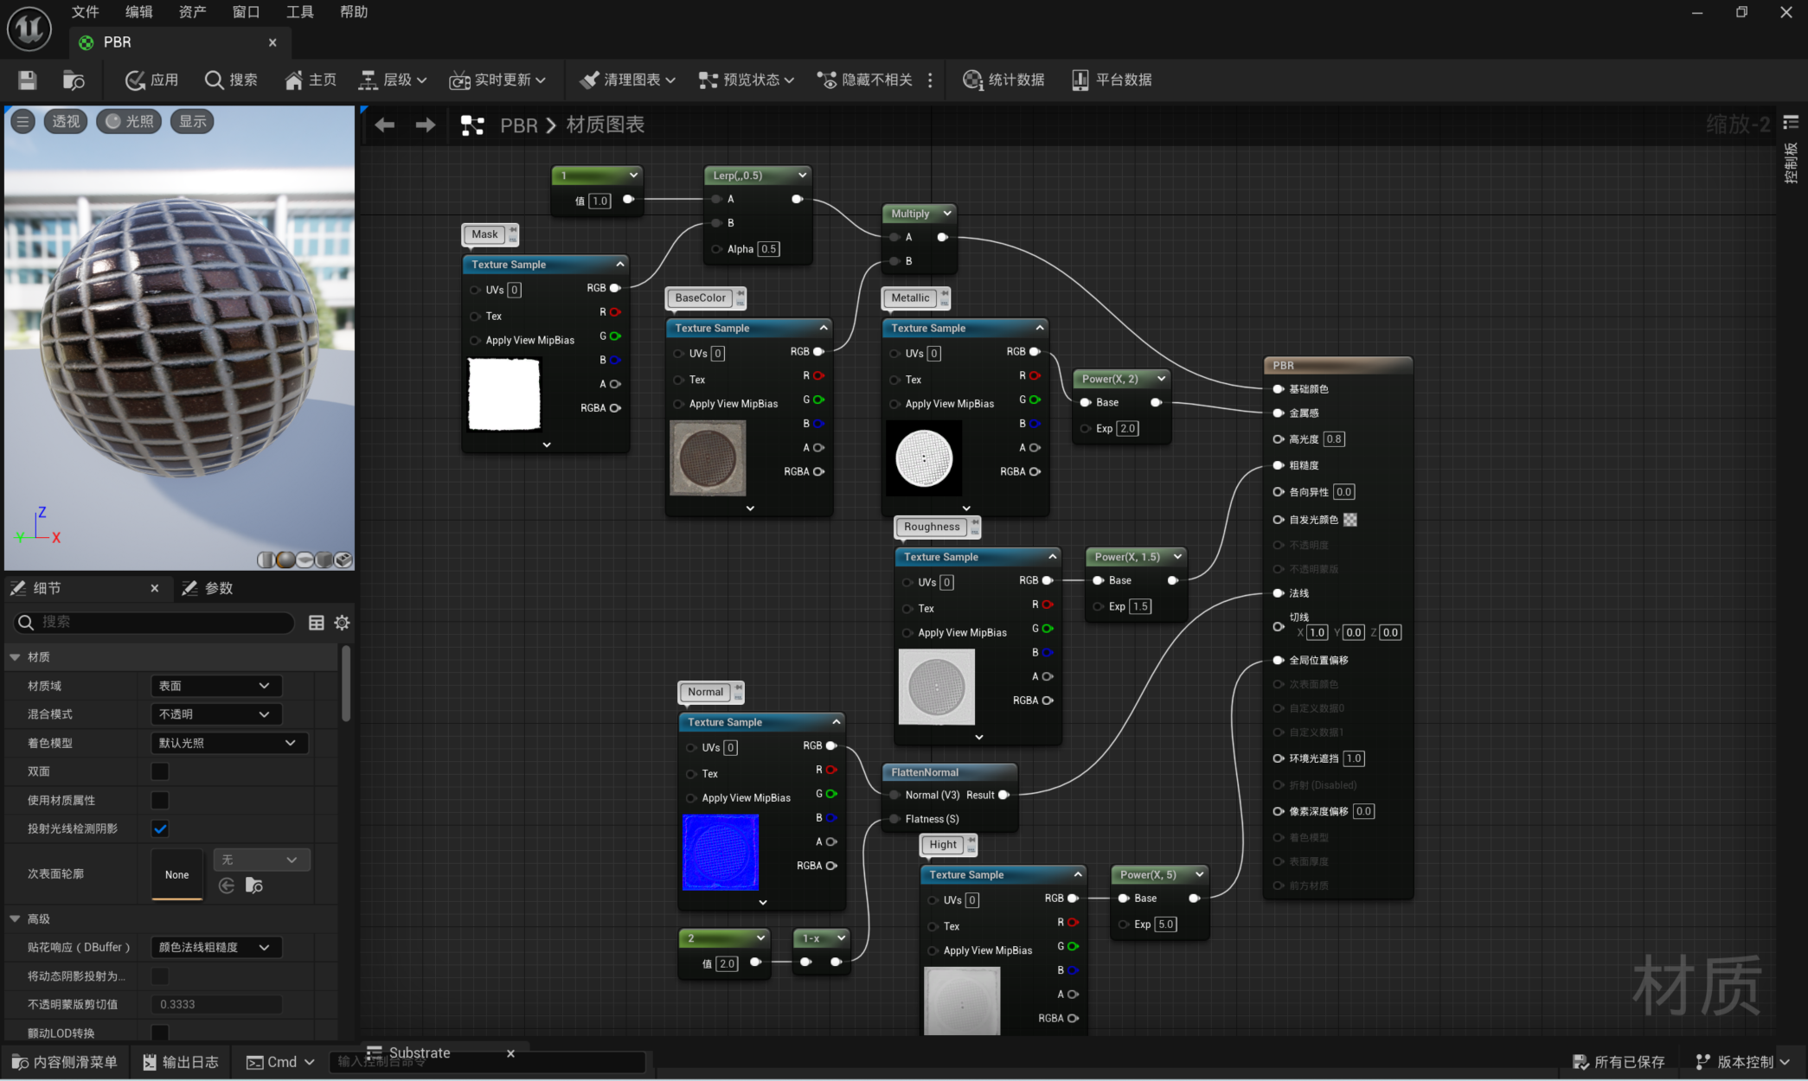The width and height of the screenshot is (1808, 1081).
Task: Open the Window (窗口) menu
Action: (246, 12)
